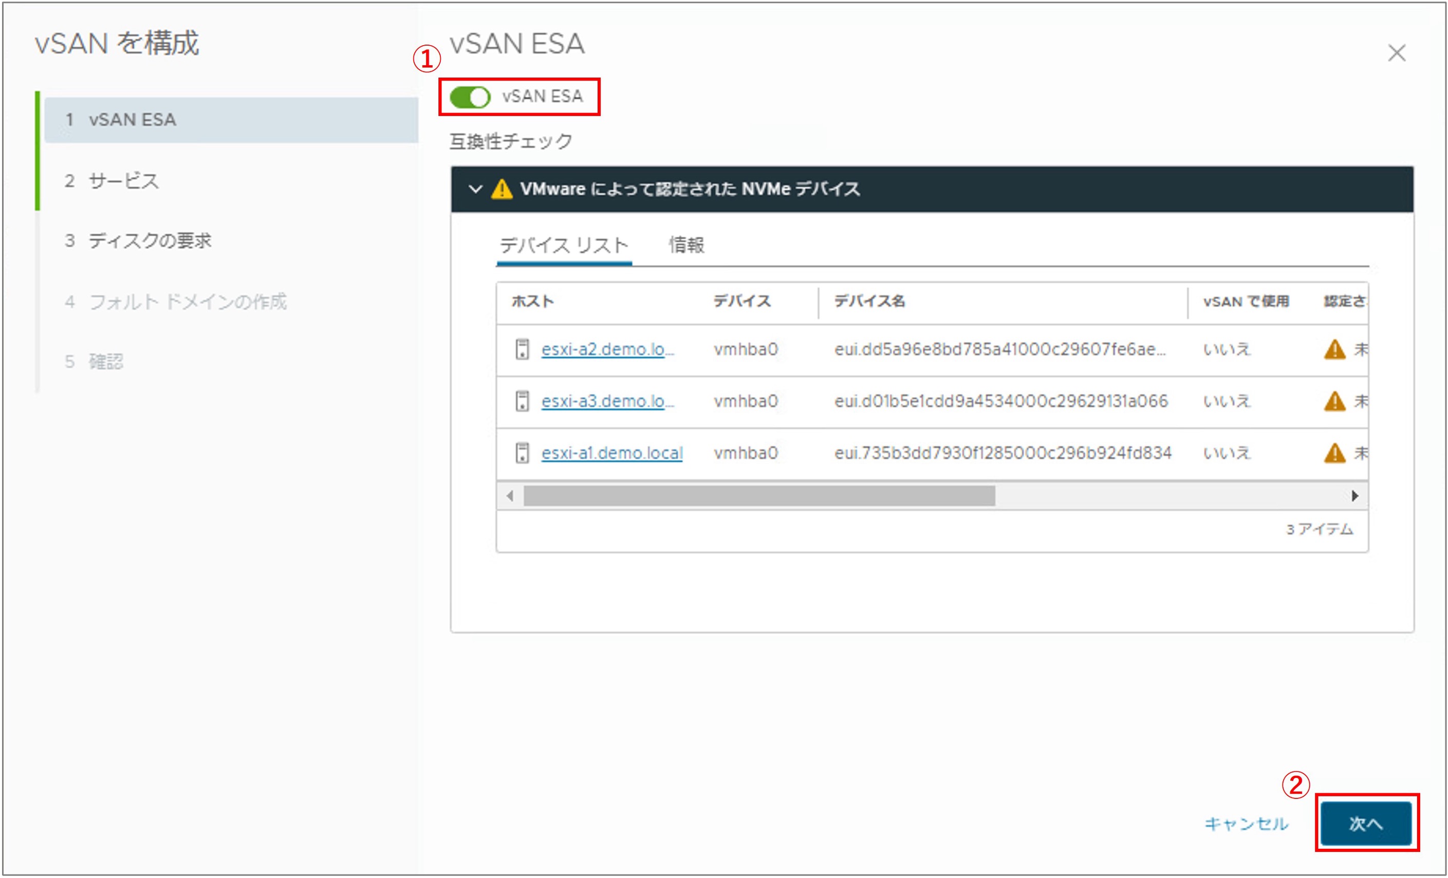Switch to the 情報 tab
The image size is (1448, 878).
tap(686, 245)
